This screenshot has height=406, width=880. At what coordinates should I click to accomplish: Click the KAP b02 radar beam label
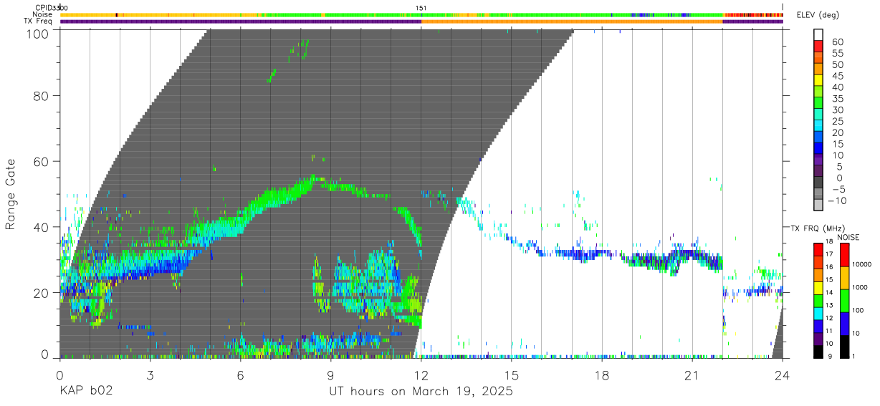(x=85, y=392)
